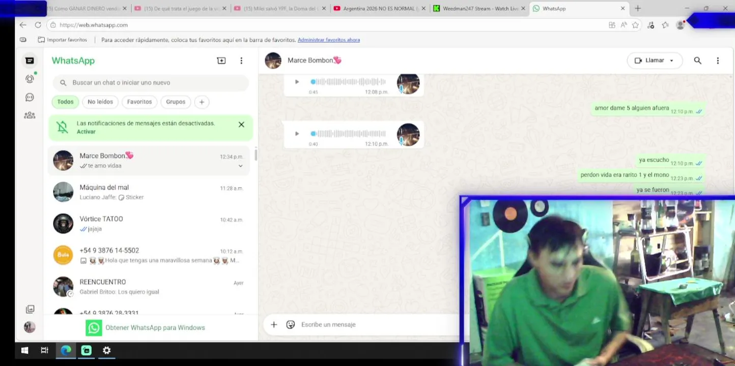This screenshot has width=735, height=366.
Task: Open the Windows Start menu
Action: [24, 350]
